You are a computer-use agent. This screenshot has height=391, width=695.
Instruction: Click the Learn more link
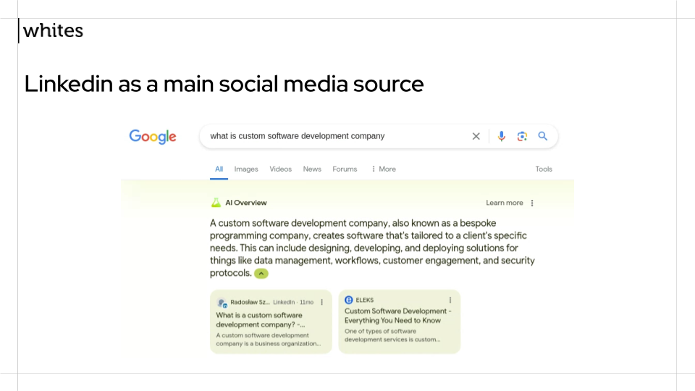click(505, 203)
